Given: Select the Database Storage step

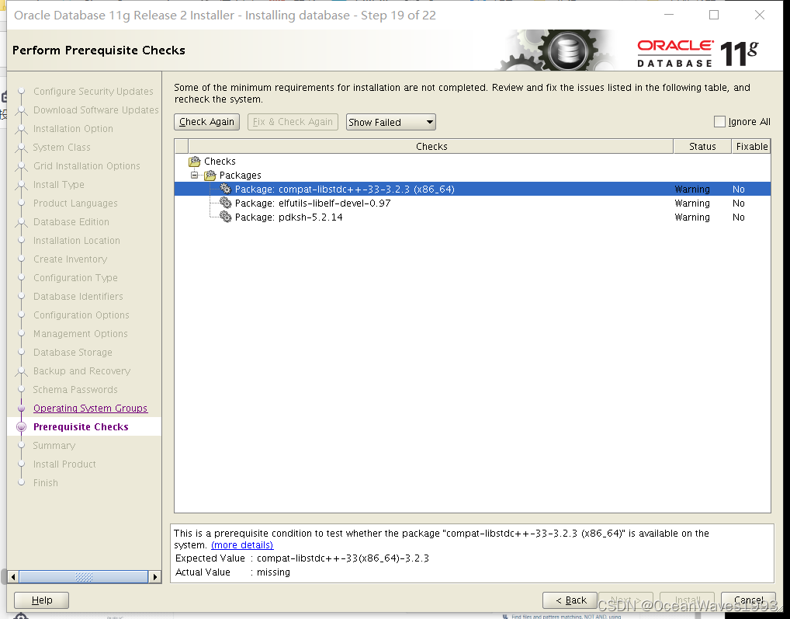Looking at the screenshot, I should [x=72, y=353].
